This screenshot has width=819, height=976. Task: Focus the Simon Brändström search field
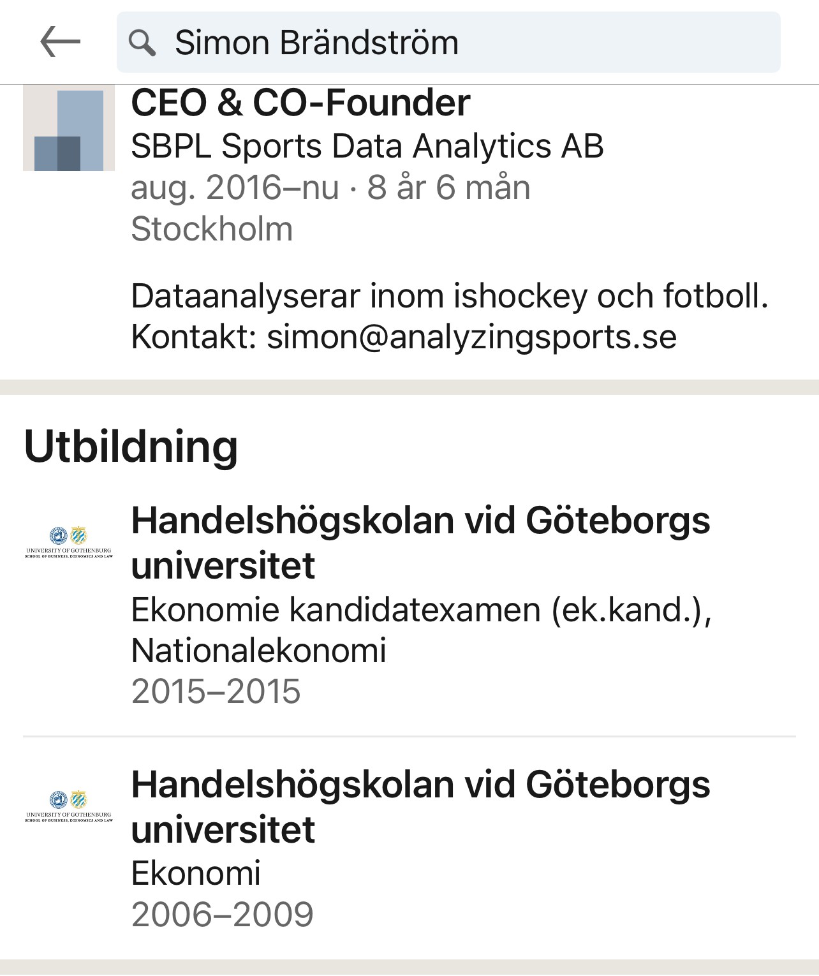[446, 43]
